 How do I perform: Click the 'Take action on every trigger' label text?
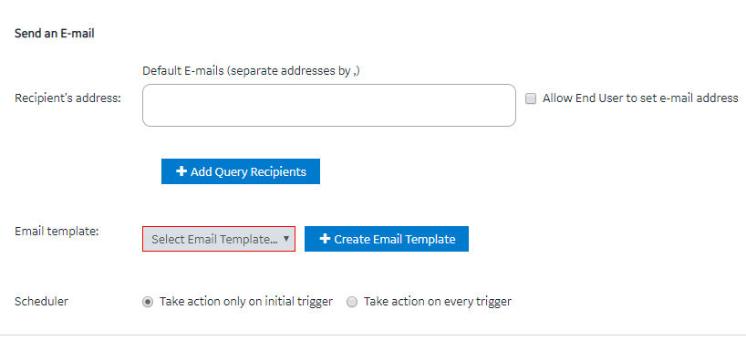(x=438, y=302)
